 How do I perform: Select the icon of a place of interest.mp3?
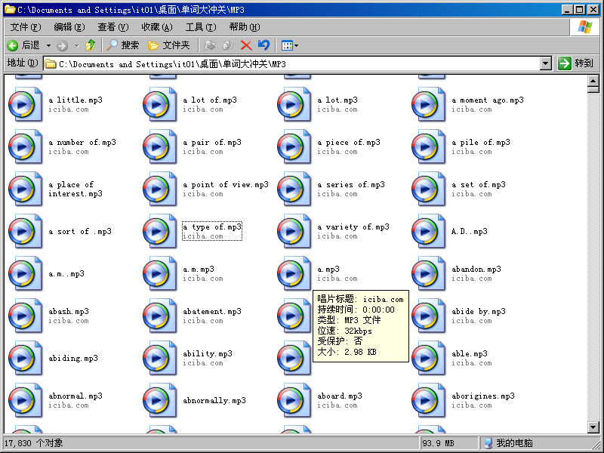[25, 190]
